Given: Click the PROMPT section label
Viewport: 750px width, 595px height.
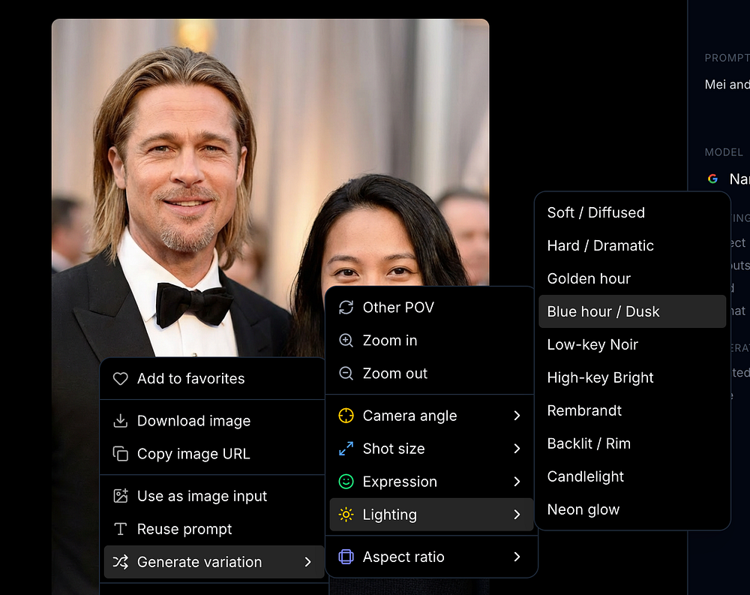Looking at the screenshot, I should pos(727,58).
